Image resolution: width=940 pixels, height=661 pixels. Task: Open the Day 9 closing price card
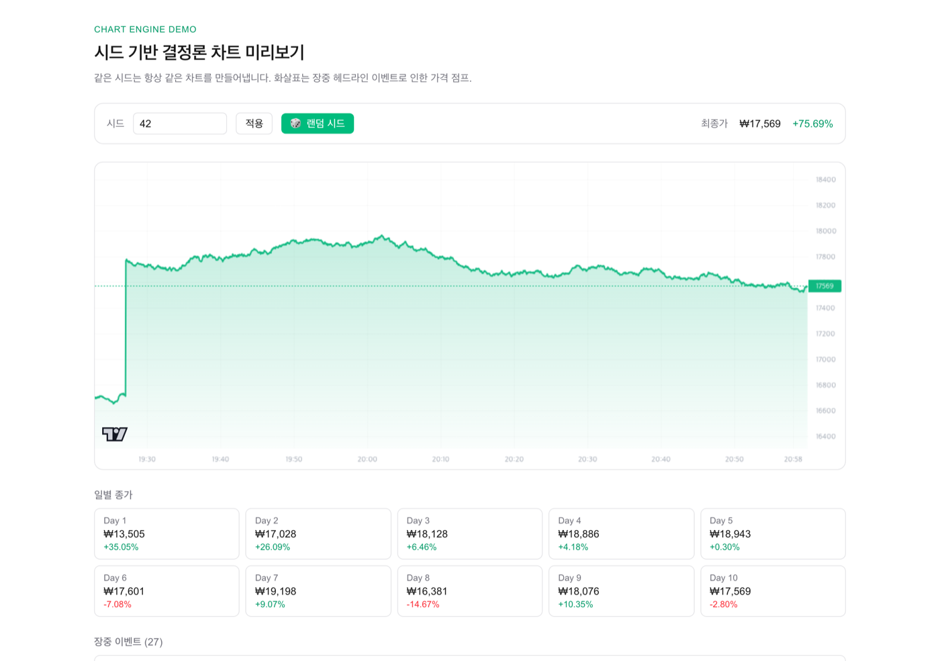click(x=622, y=591)
